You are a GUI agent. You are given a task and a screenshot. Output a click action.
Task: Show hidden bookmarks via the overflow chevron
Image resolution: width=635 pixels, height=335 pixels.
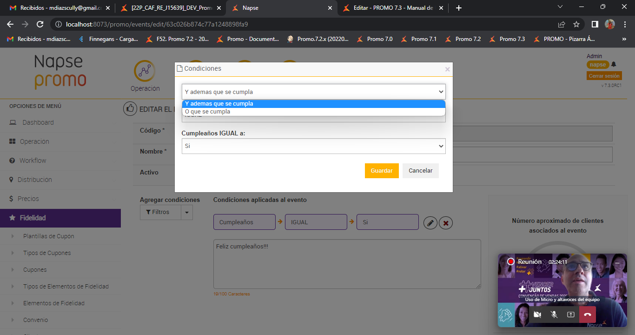point(624,39)
